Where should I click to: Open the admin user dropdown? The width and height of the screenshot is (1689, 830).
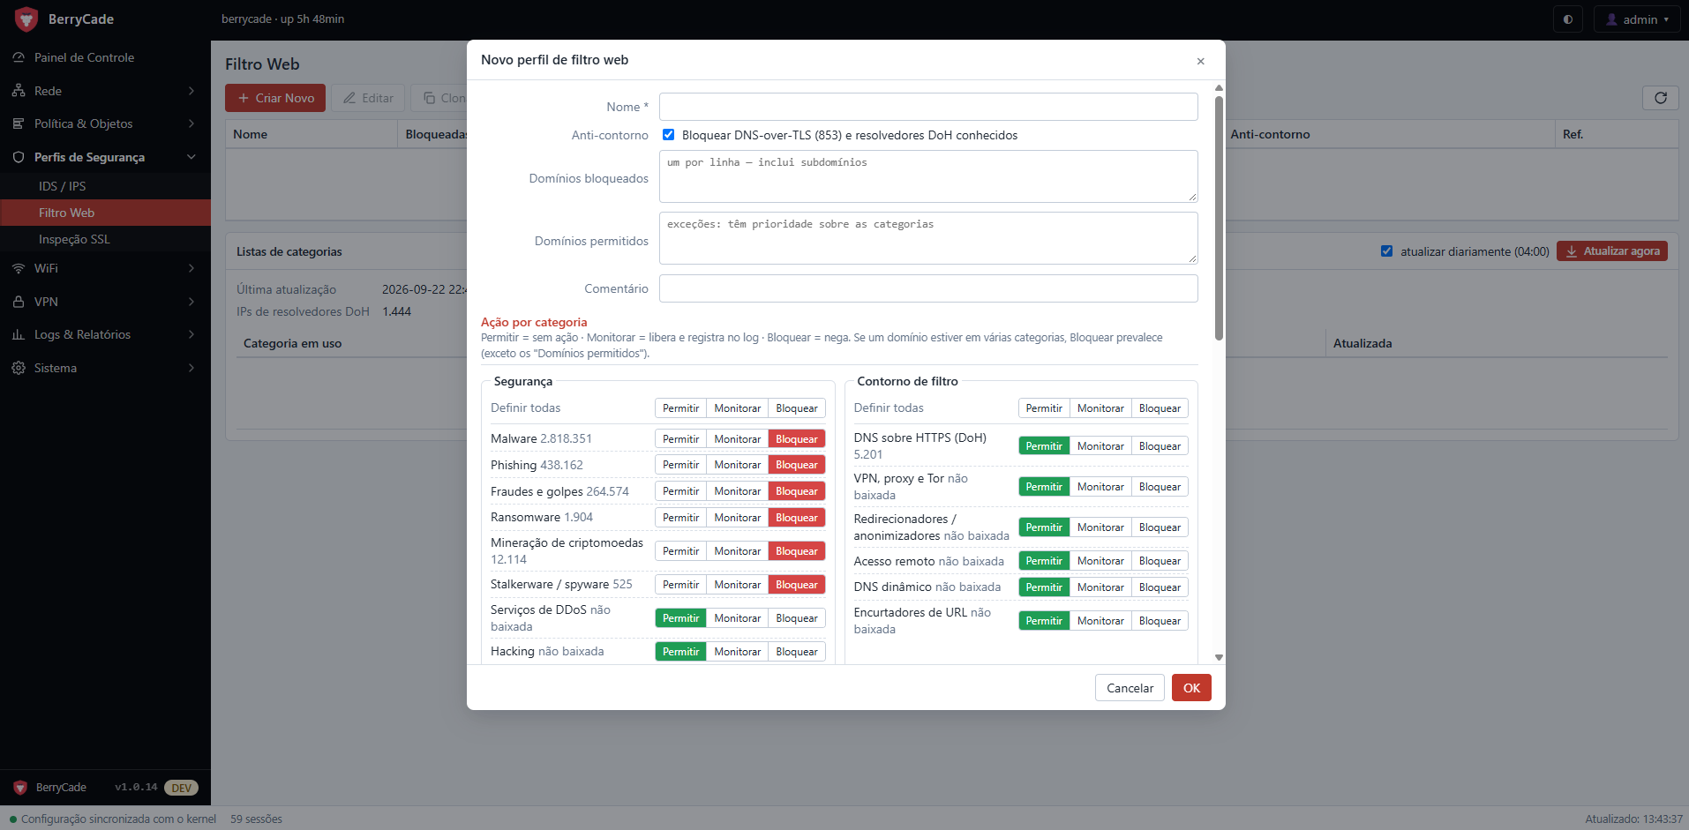(x=1637, y=19)
